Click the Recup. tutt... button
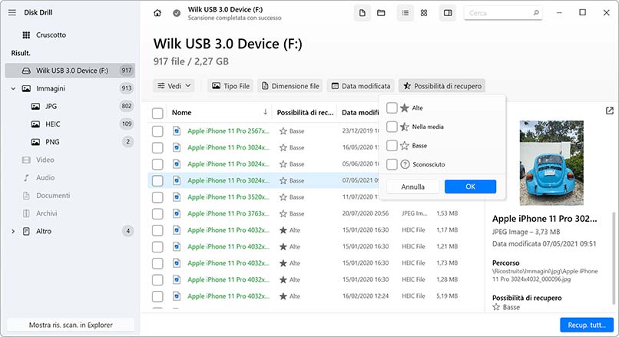This screenshot has height=337, width=619. point(587,325)
